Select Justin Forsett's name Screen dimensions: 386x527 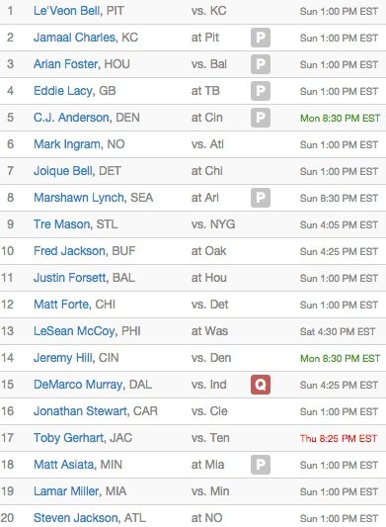point(70,278)
